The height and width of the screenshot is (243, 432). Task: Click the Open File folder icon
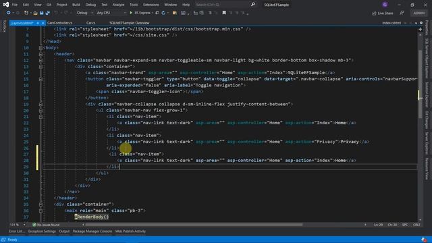click(35, 13)
